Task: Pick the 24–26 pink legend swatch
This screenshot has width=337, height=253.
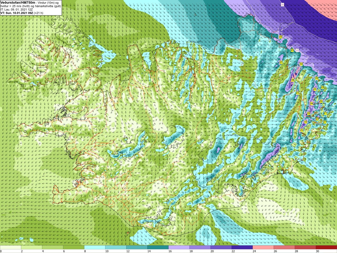Action: click(263, 247)
